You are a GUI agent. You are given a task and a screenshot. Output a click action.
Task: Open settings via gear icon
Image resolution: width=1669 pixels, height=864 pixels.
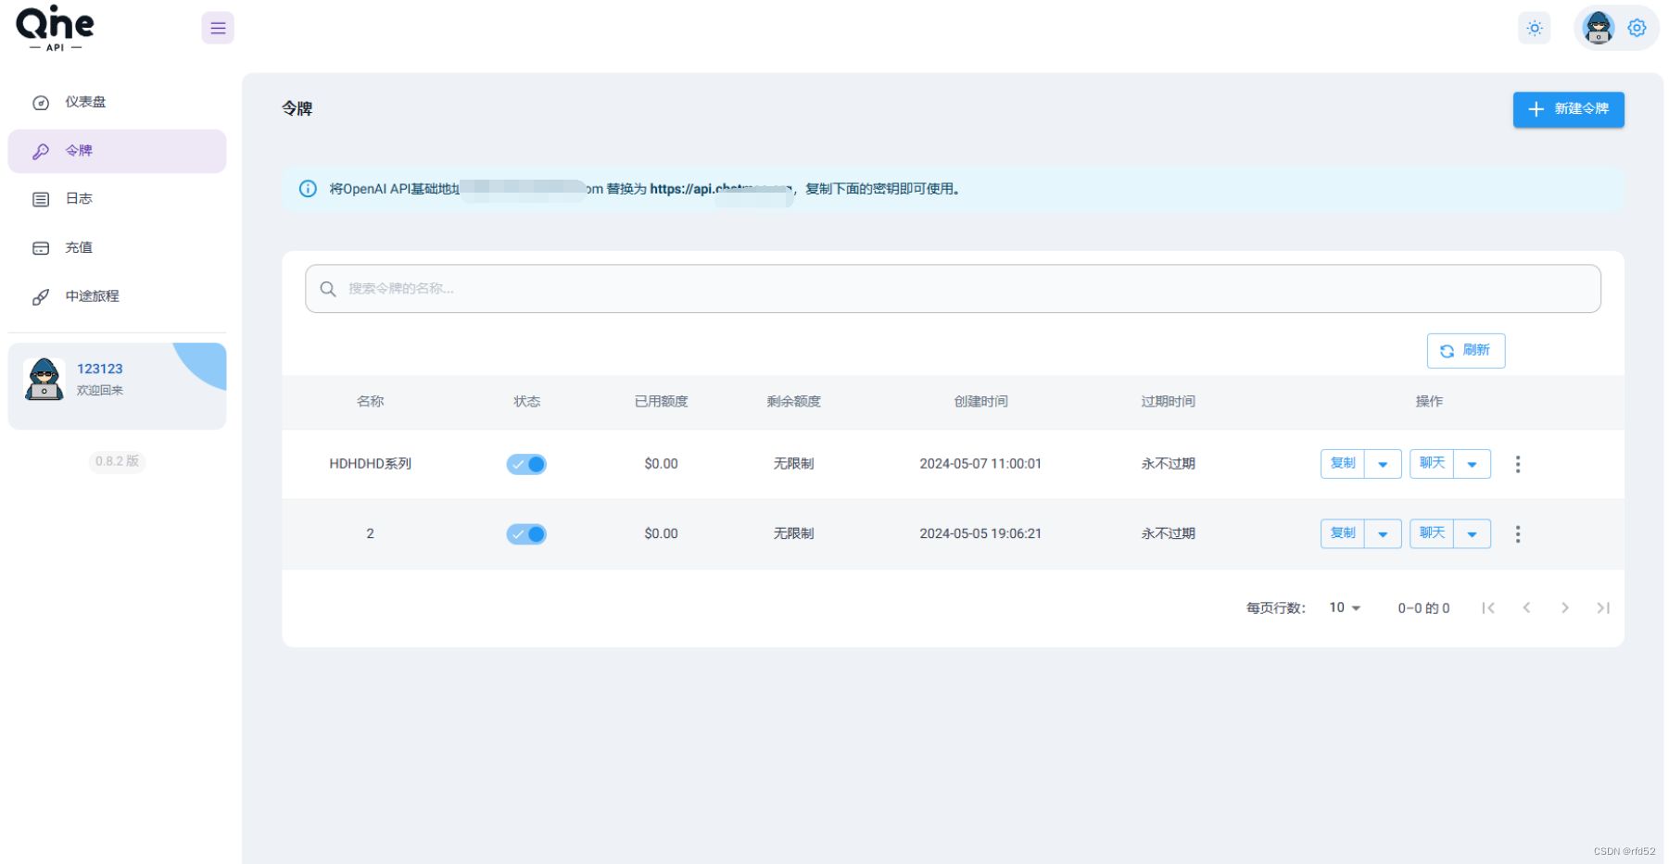click(x=1637, y=28)
